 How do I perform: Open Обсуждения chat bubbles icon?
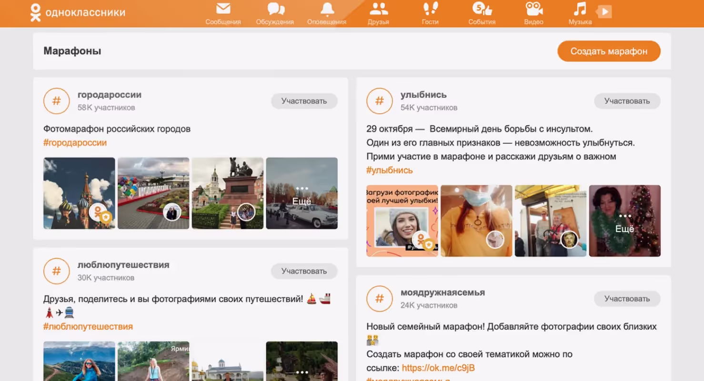pyautogui.click(x=275, y=10)
